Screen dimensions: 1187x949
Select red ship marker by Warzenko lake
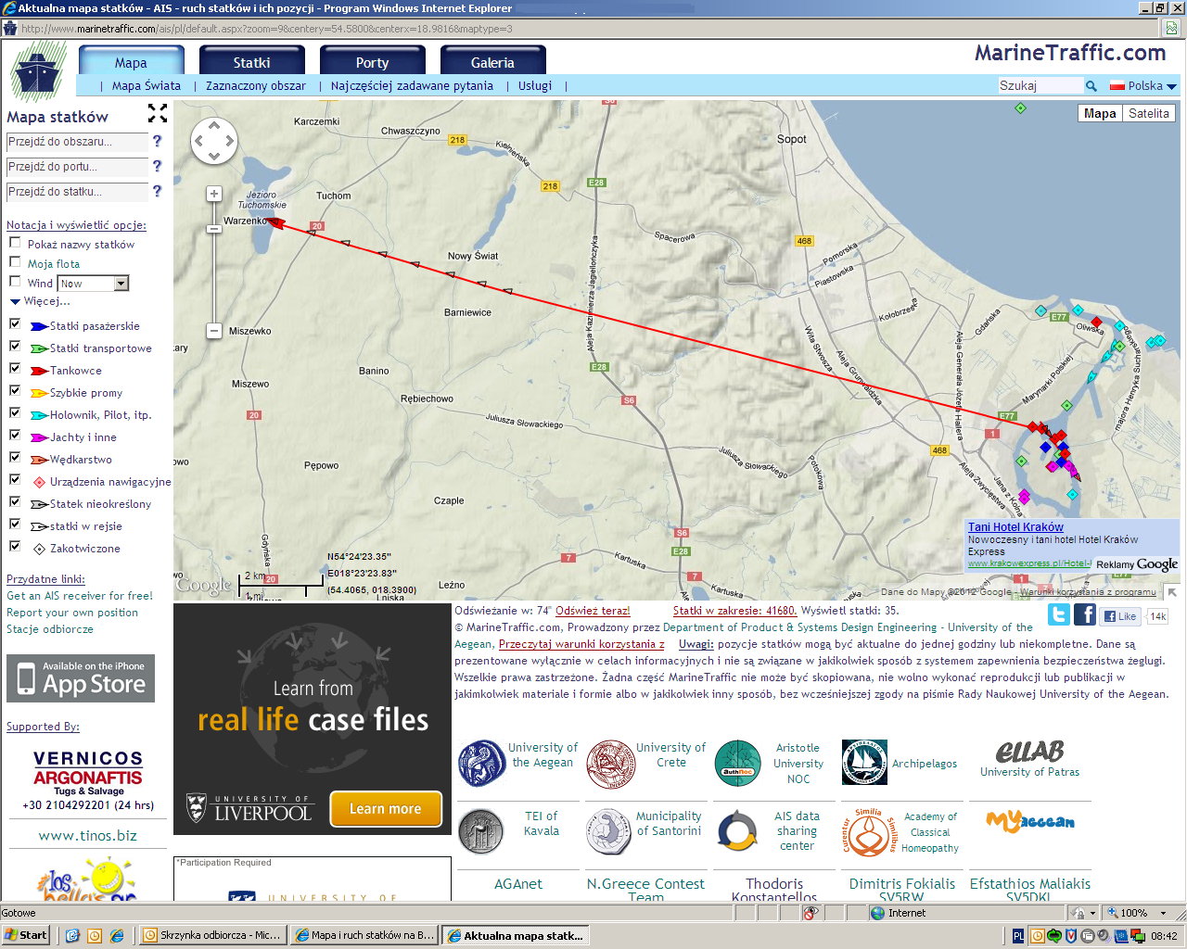click(x=276, y=222)
